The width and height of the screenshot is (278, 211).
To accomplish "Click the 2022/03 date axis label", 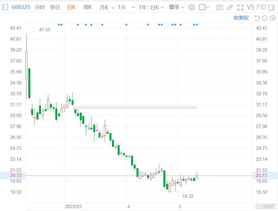I will [73, 207].
